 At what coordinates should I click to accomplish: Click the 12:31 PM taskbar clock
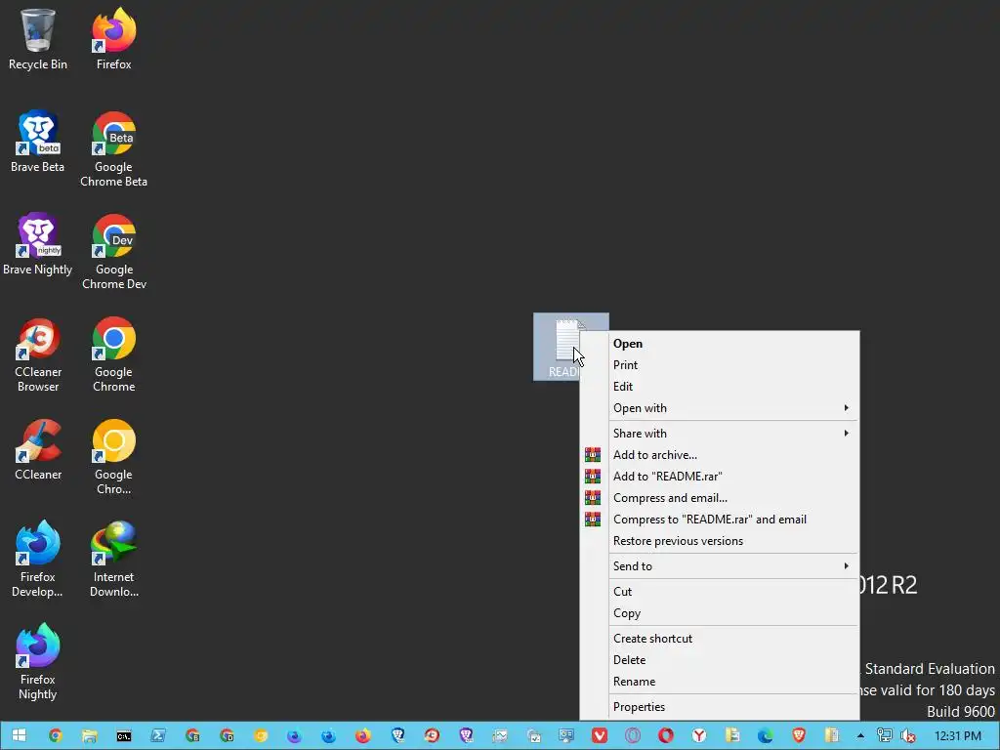click(x=957, y=736)
